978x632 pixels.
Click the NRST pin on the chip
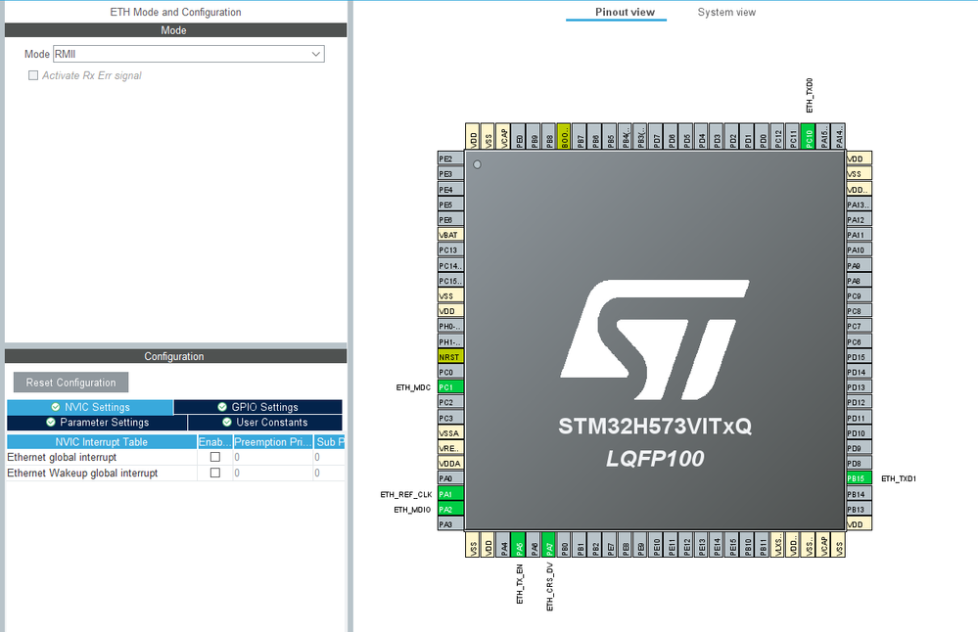click(x=449, y=357)
